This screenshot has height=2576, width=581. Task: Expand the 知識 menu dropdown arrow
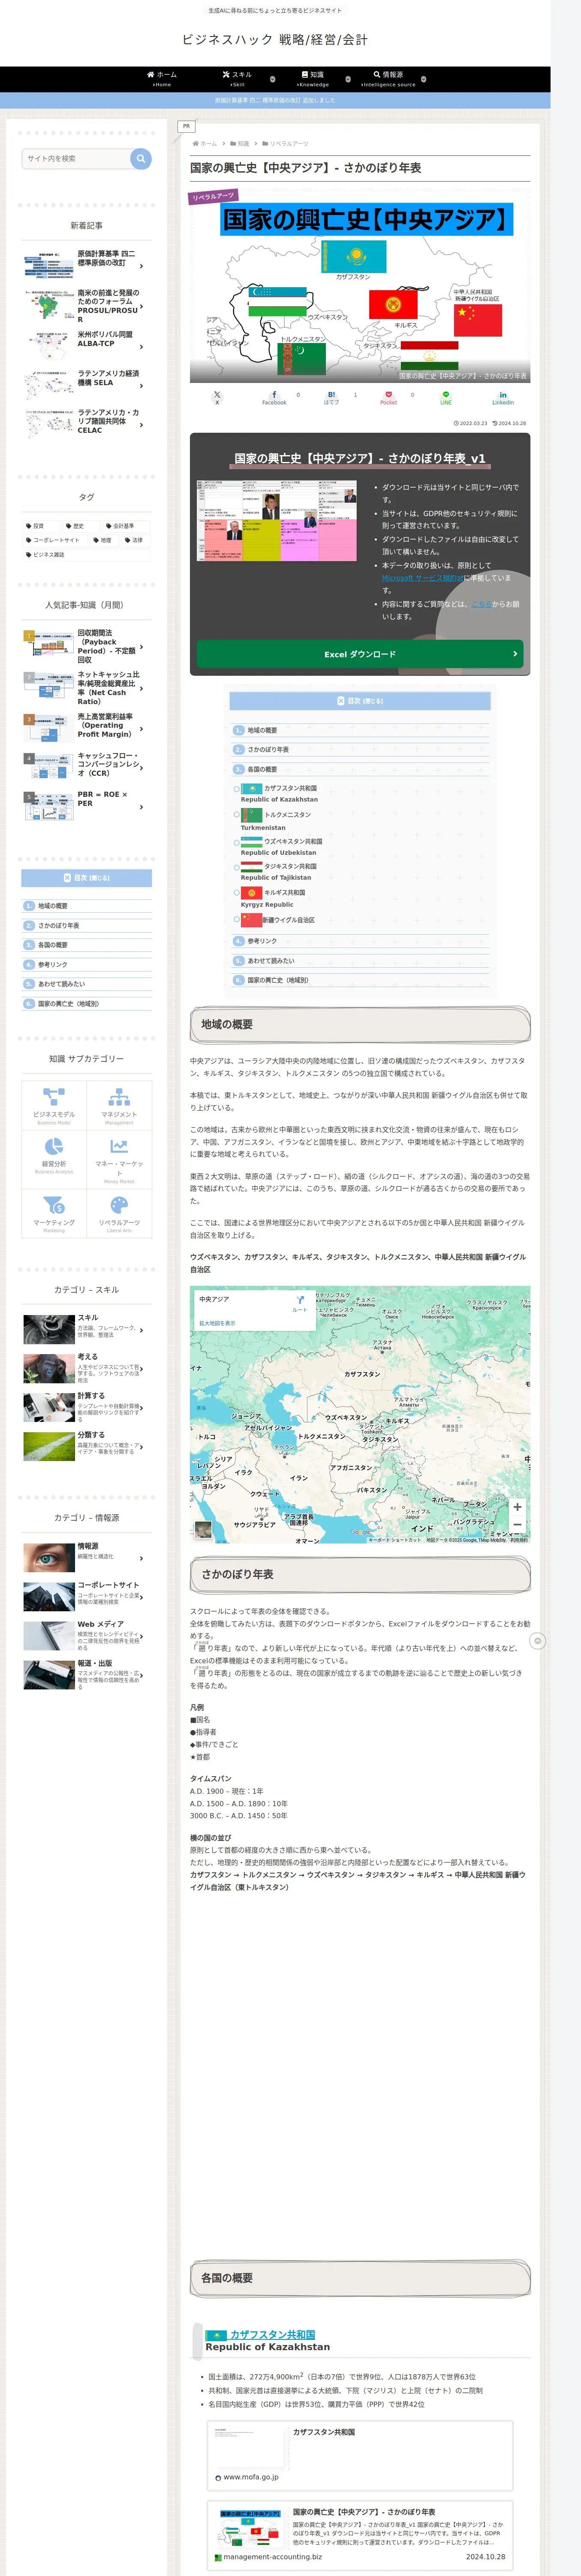pos(347,79)
